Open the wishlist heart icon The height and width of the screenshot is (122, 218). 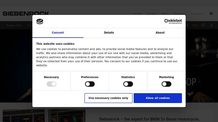pyautogui.click(x=203, y=25)
